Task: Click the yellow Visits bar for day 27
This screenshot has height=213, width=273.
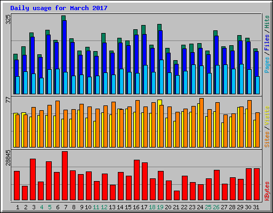Action: point(222,135)
